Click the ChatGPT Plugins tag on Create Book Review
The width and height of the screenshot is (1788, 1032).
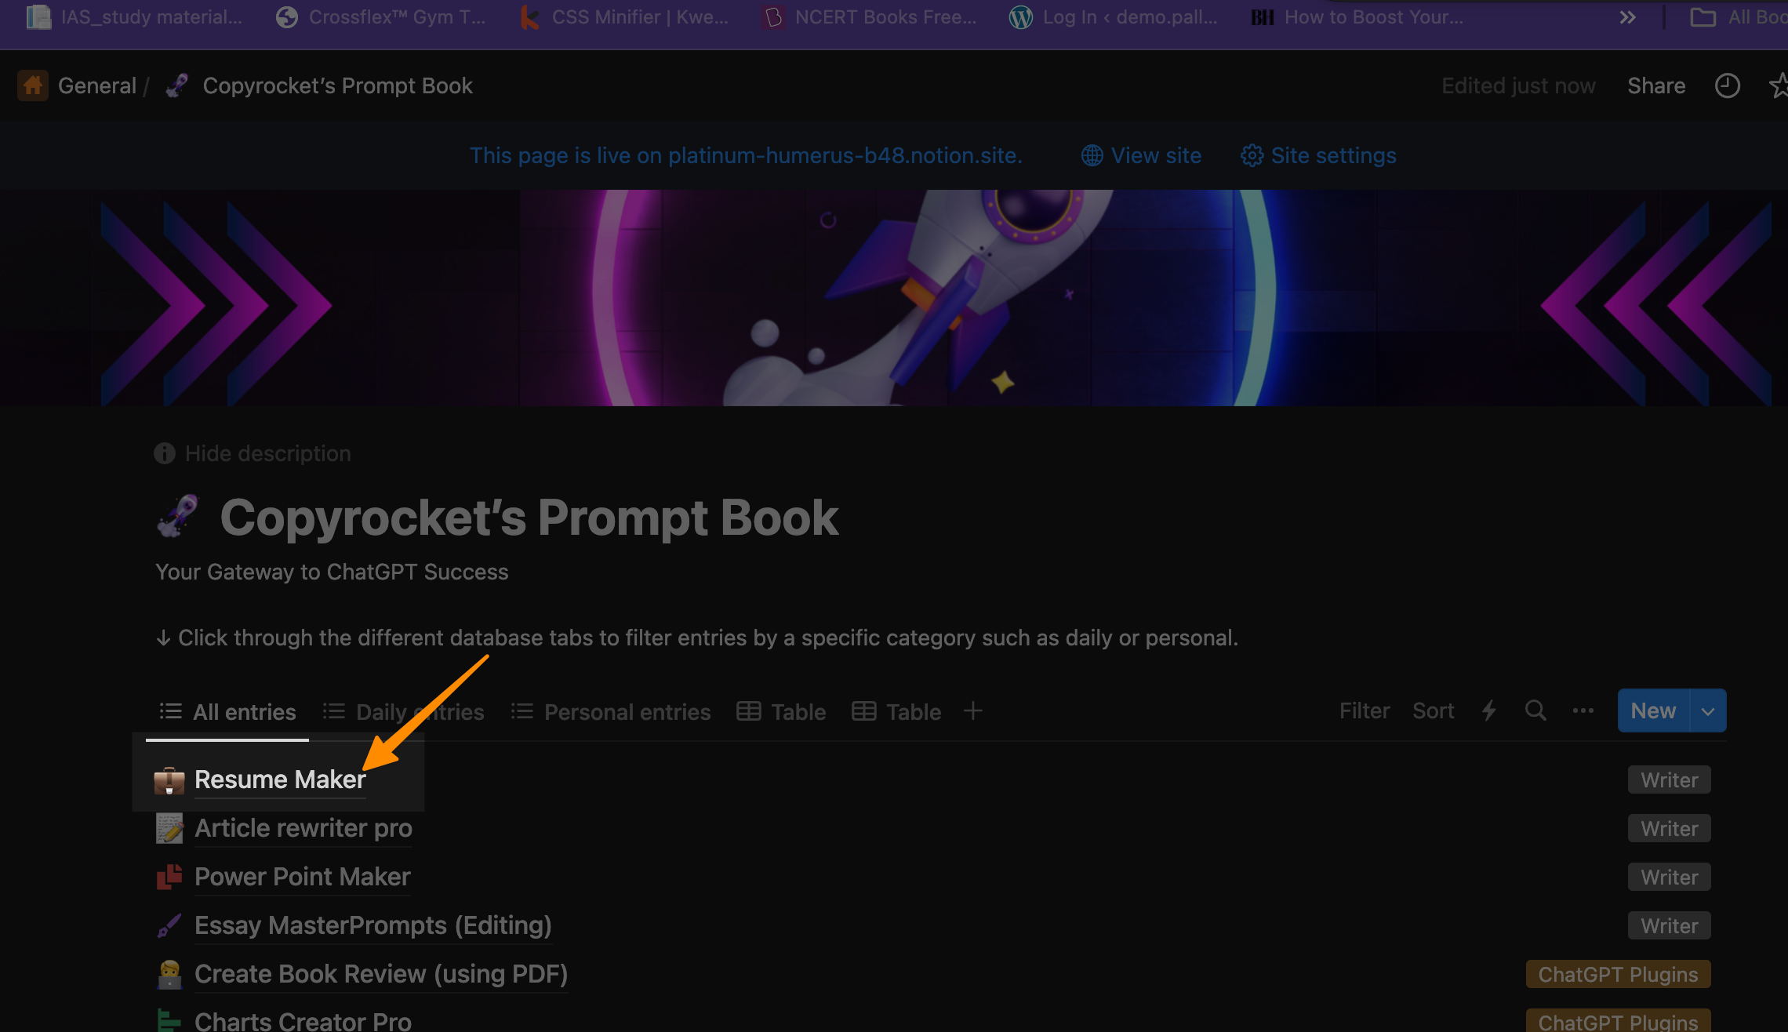[1618, 974]
